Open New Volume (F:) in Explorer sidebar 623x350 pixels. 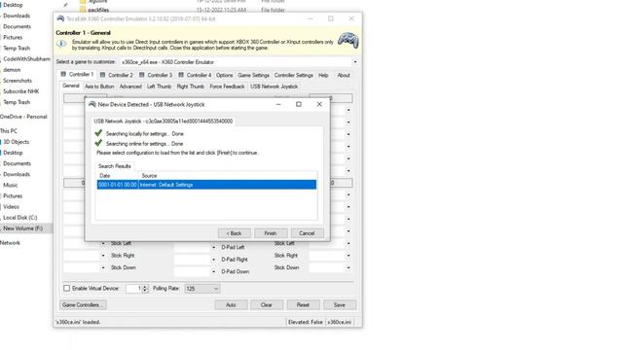[x=22, y=228]
